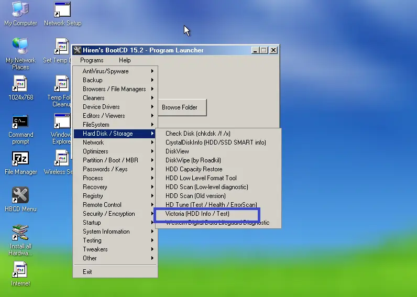Expand System Information submenu
Screen dimensions: 417x297
click(x=115, y=232)
